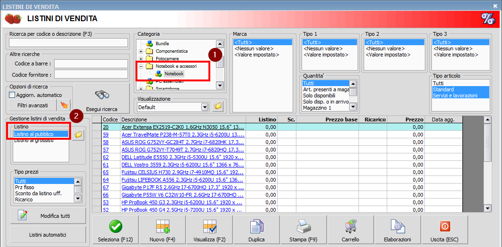Click the Ricarico column header

(x=373, y=120)
